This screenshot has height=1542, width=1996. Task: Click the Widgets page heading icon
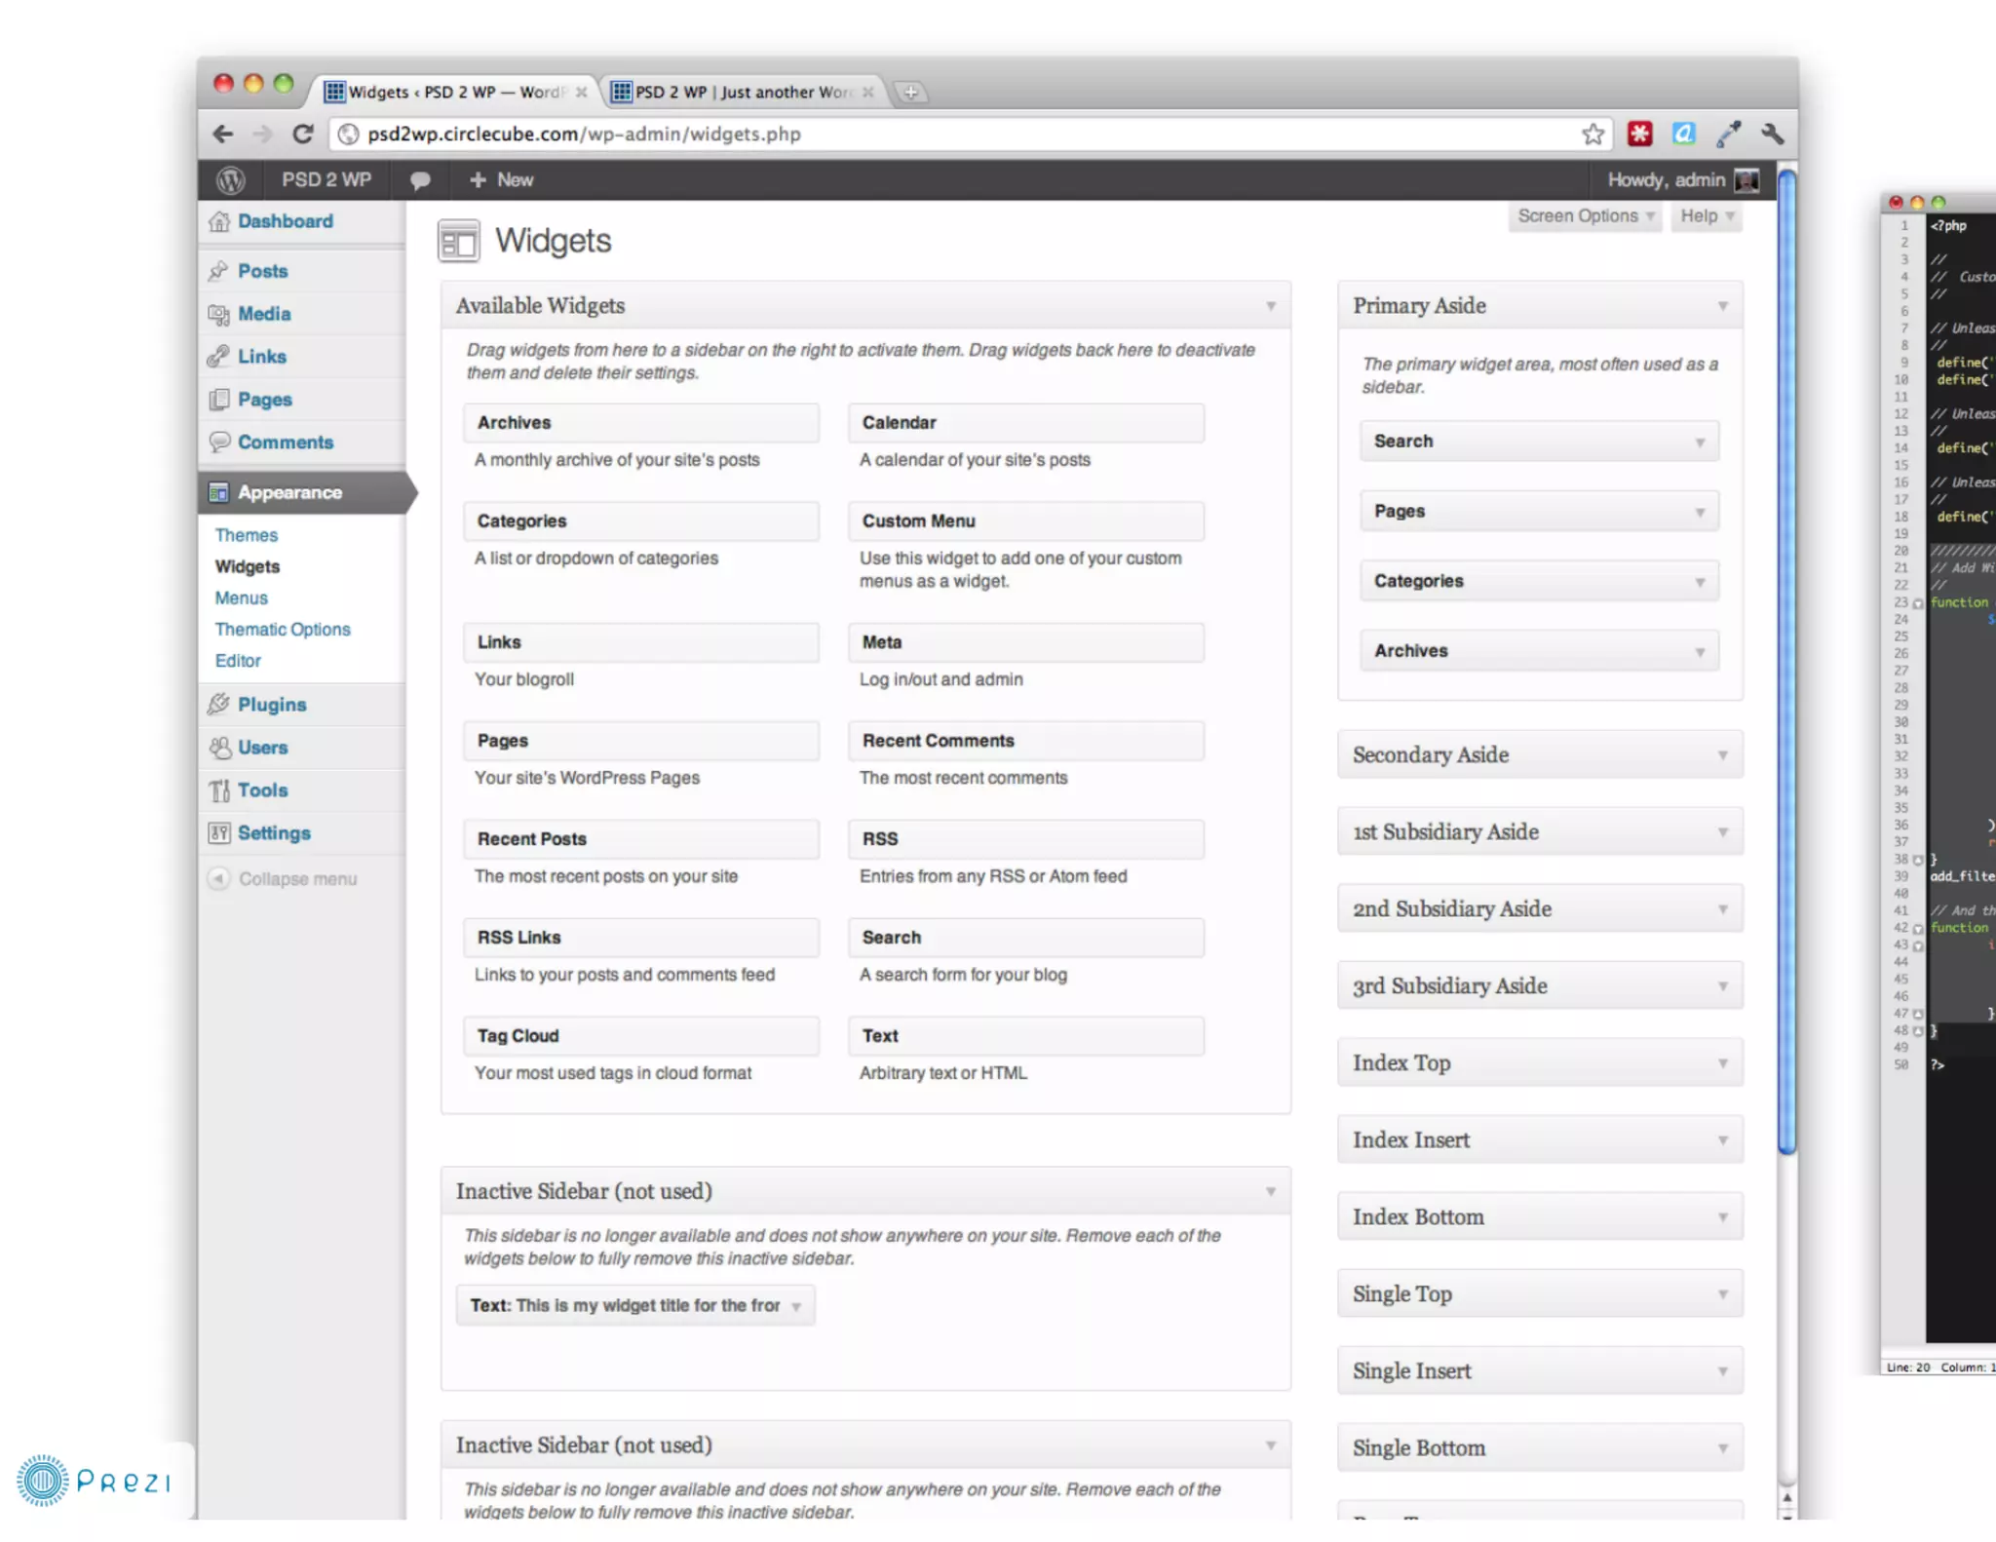(458, 241)
